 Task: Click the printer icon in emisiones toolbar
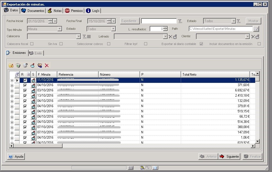coord(25,65)
